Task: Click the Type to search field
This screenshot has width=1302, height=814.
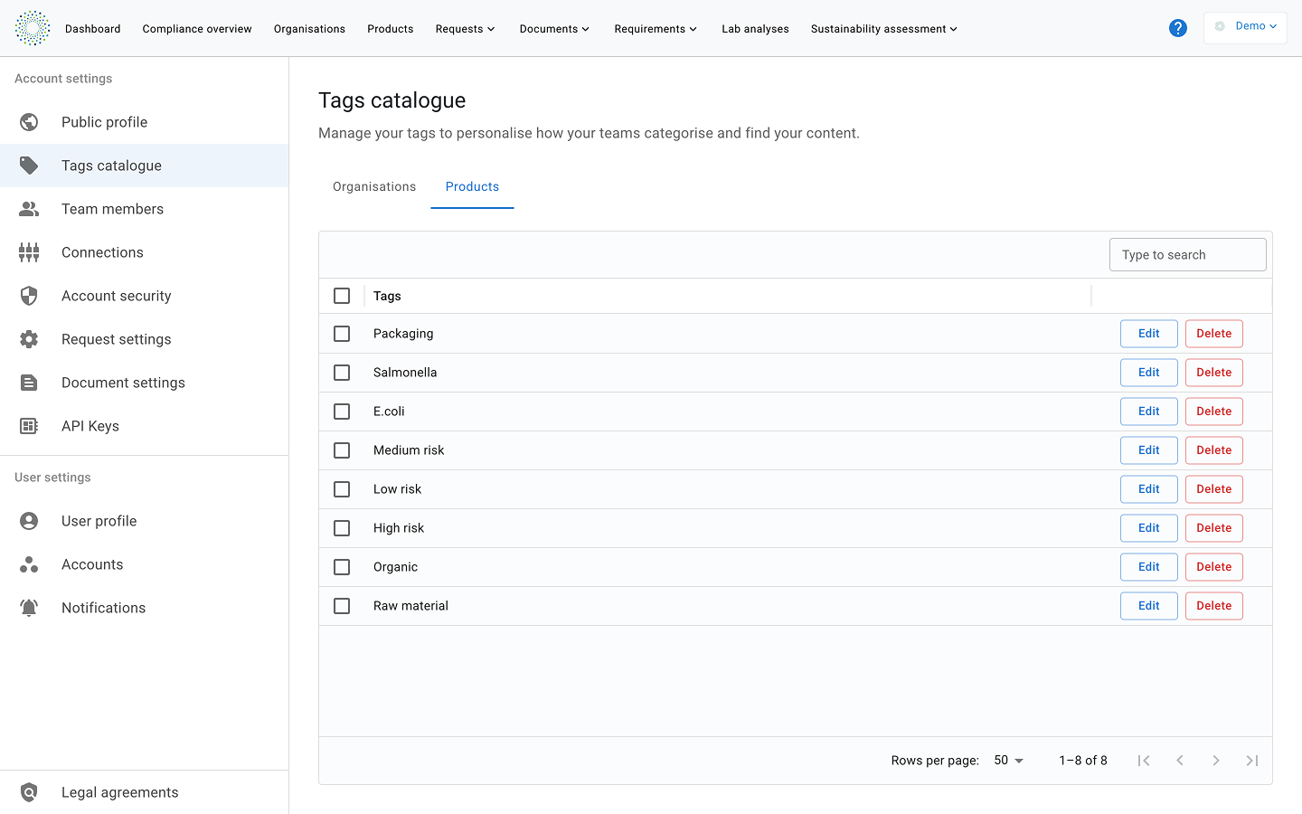Action: 1188,255
